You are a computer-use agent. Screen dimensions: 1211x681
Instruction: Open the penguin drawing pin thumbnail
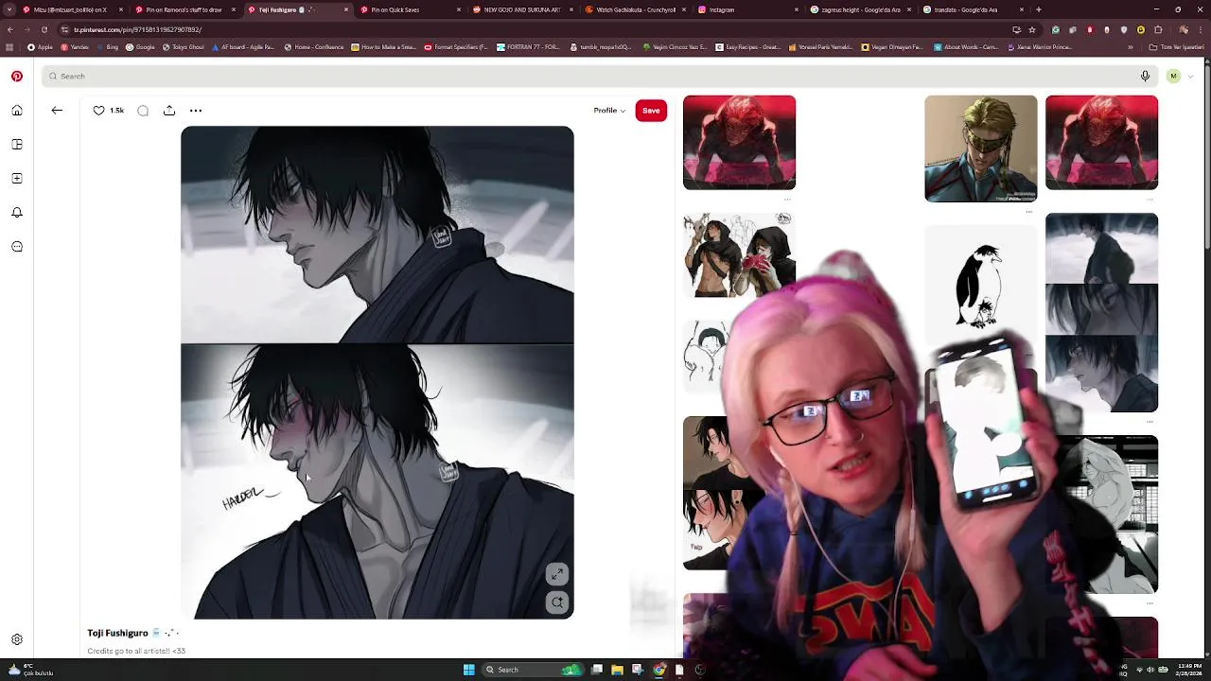click(x=980, y=284)
